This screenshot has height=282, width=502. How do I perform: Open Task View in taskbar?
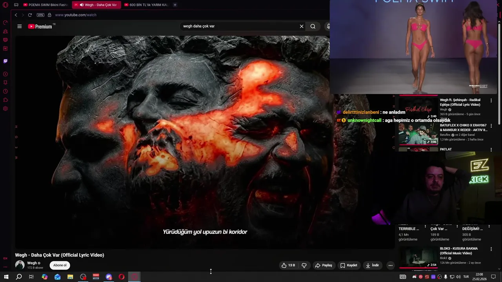tap(31, 277)
